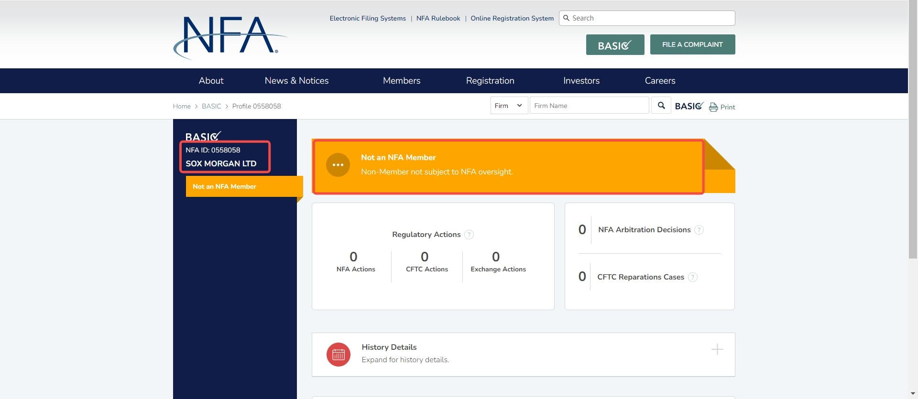Click the Exchange Actions count
The width and height of the screenshot is (918, 399).
[496, 257]
